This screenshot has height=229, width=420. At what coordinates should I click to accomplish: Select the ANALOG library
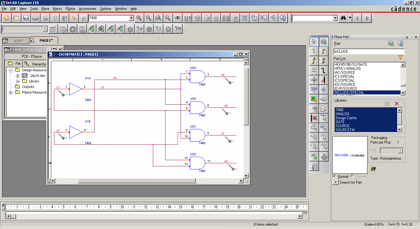click(366, 114)
